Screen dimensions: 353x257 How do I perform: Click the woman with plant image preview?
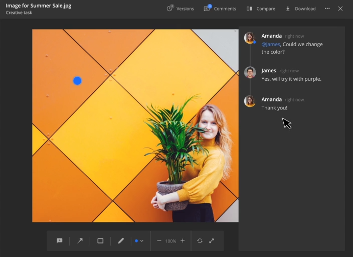coord(135,125)
